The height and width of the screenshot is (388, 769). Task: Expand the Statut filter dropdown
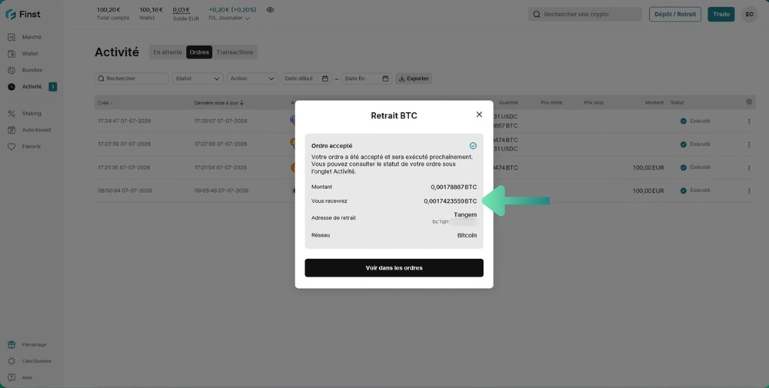coord(198,78)
